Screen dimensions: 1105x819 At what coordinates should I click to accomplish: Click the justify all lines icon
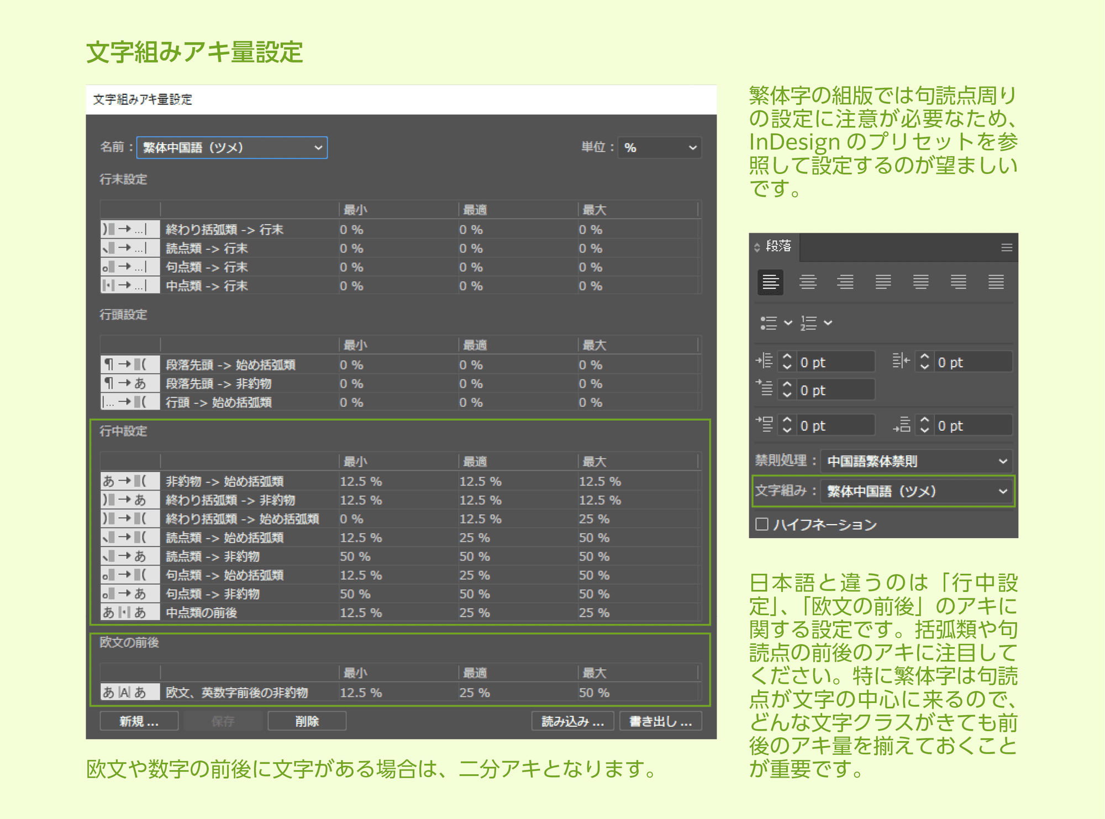(996, 282)
